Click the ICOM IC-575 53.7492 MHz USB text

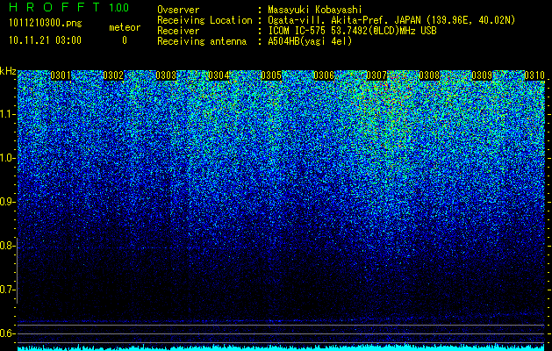(x=353, y=31)
